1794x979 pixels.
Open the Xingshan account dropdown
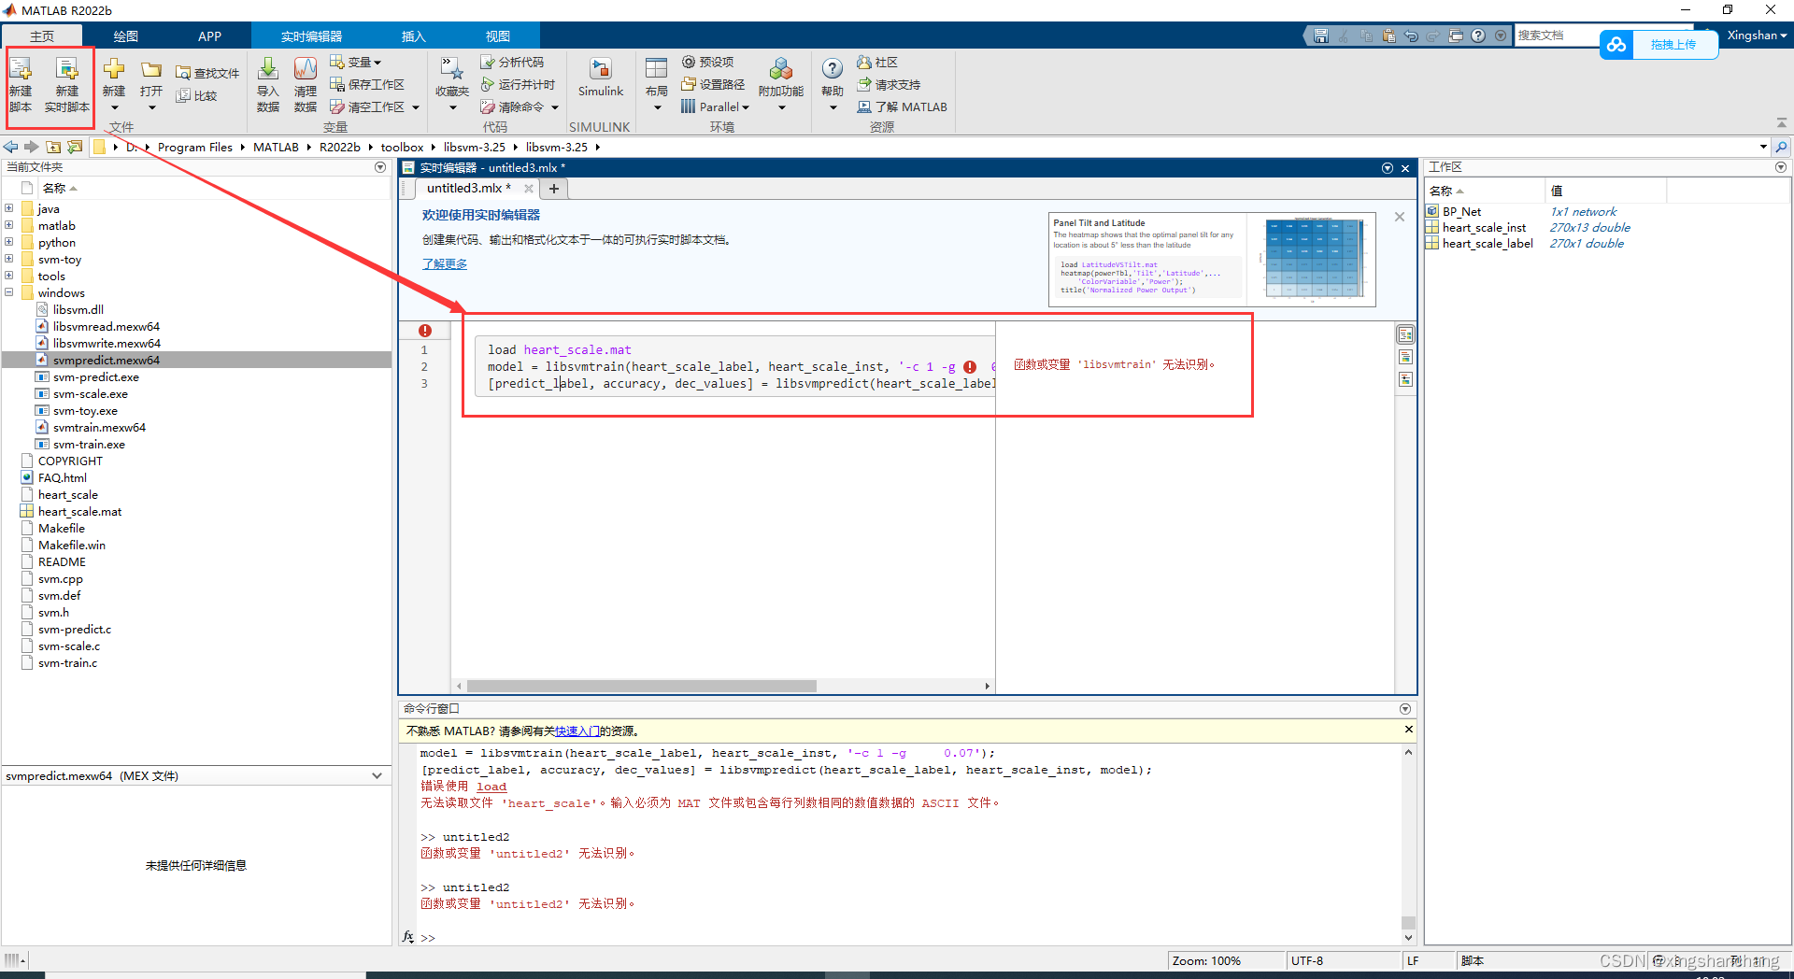(1757, 35)
